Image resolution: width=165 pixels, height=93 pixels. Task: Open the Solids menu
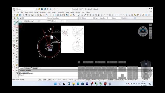coord(72,12)
